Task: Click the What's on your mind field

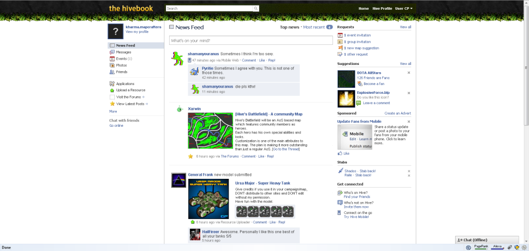Action: (251, 40)
